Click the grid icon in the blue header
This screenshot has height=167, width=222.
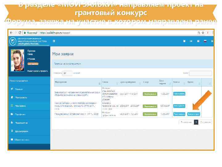(x=198, y=41)
